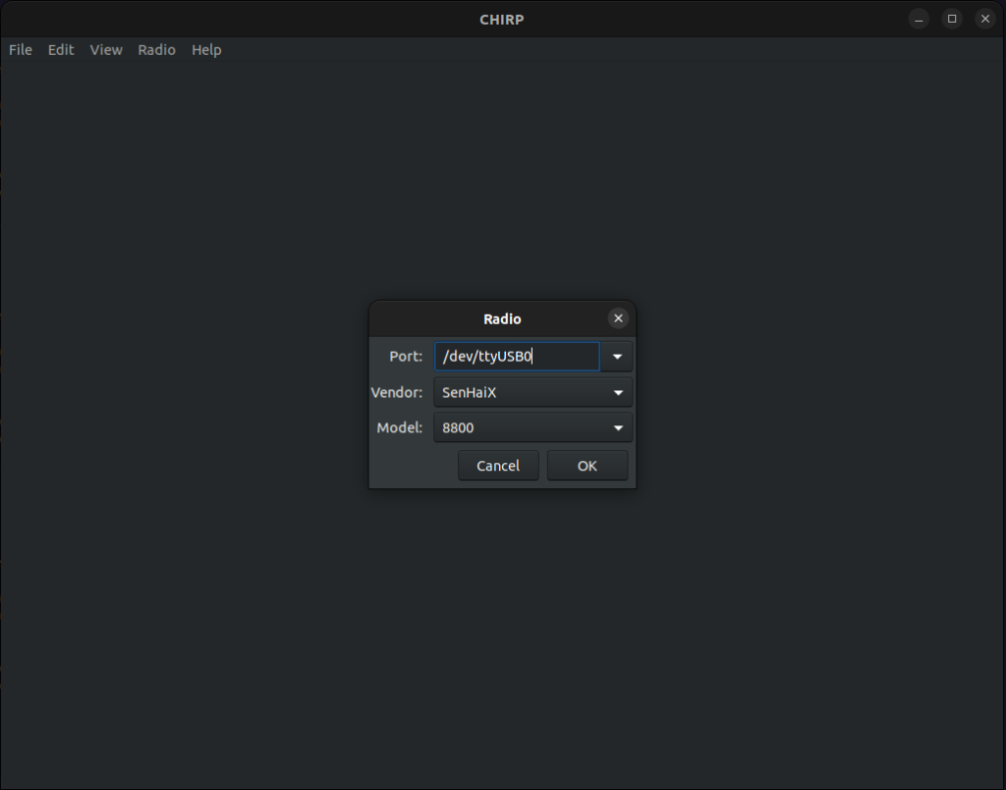This screenshot has width=1006, height=790.
Task: Expand the Port dropdown arrow
Action: pyautogui.click(x=617, y=357)
